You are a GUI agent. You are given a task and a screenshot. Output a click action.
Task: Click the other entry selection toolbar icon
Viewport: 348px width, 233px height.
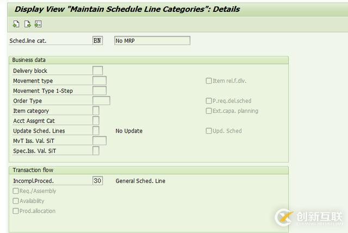[38, 24]
